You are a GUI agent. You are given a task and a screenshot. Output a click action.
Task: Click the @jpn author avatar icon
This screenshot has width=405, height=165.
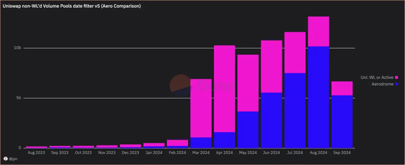(x=5, y=159)
